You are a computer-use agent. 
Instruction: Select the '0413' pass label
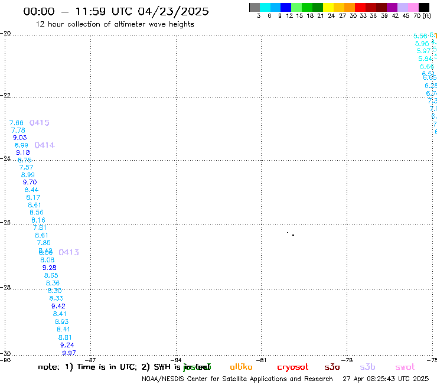(x=69, y=252)
